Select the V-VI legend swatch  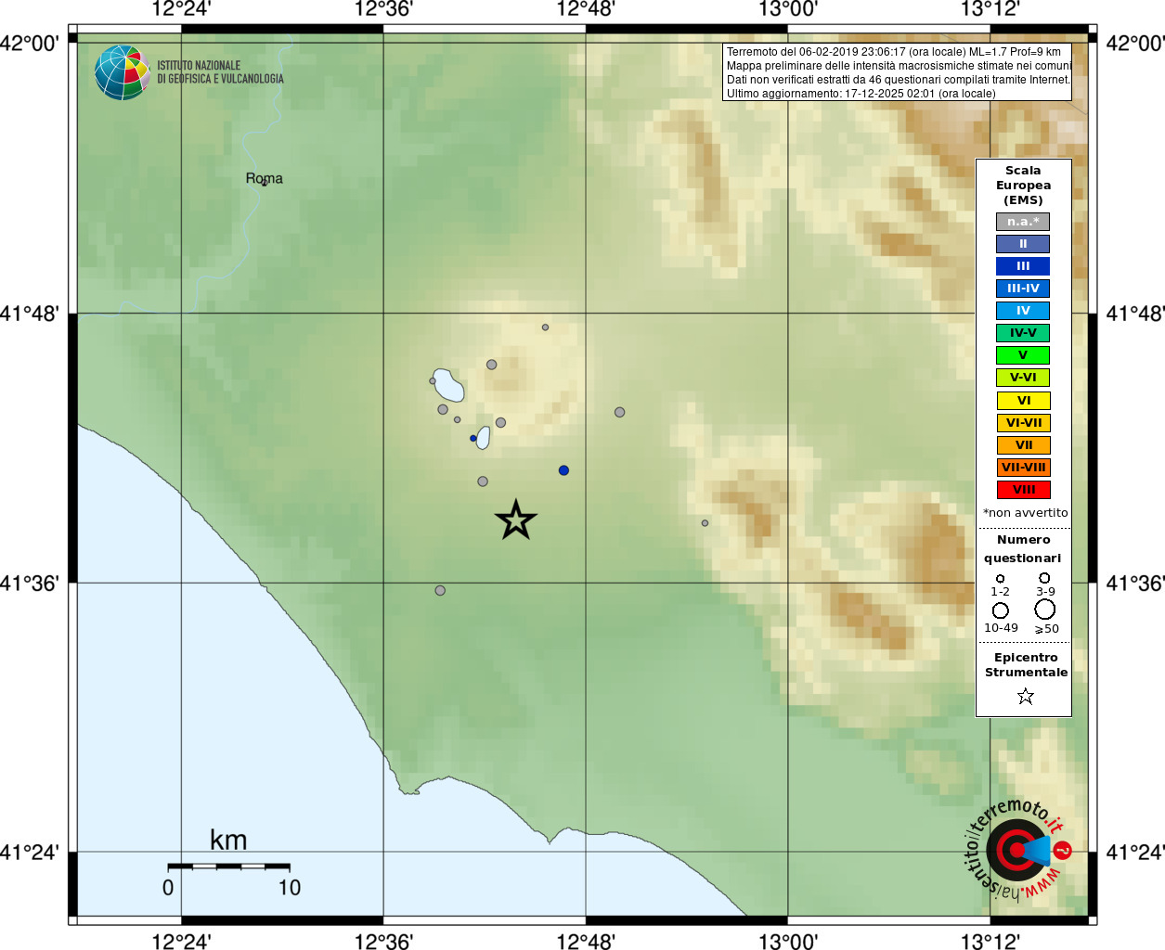coord(1023,378)
